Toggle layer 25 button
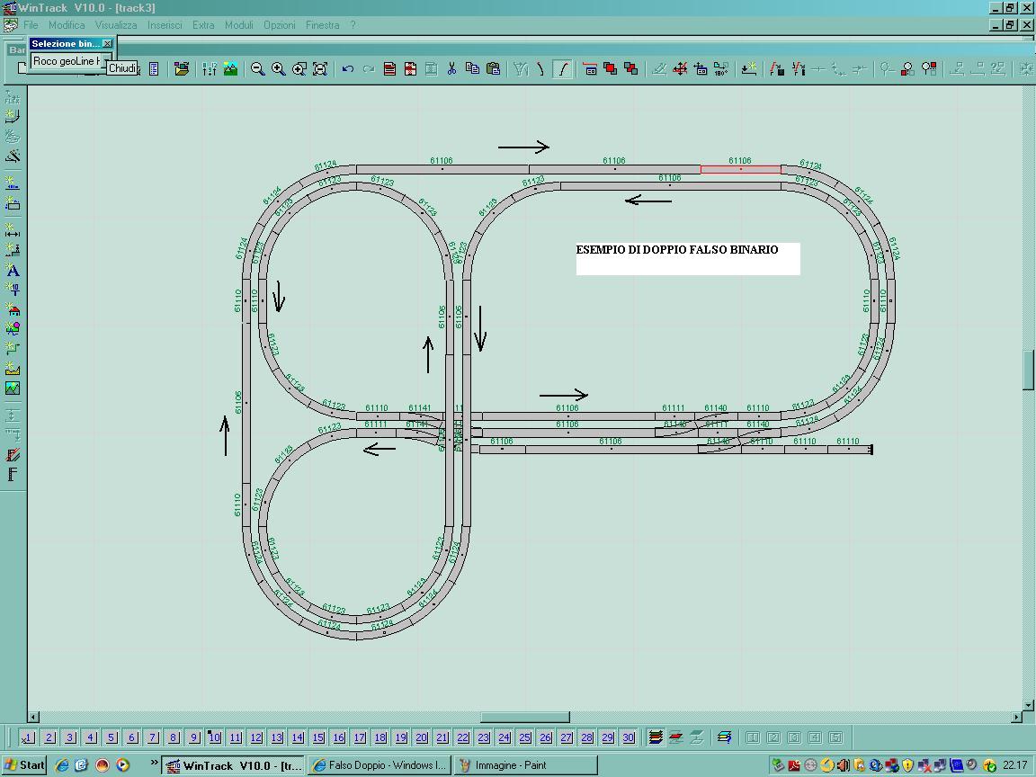The image size is (1036, 777). click(x=524, y=737)
